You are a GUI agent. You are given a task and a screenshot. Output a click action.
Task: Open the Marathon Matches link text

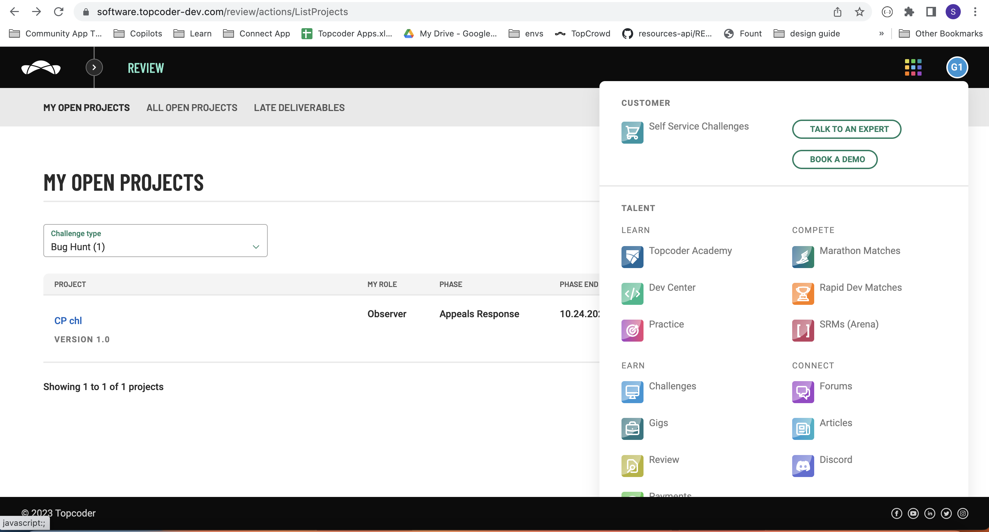tap(860, 251)
